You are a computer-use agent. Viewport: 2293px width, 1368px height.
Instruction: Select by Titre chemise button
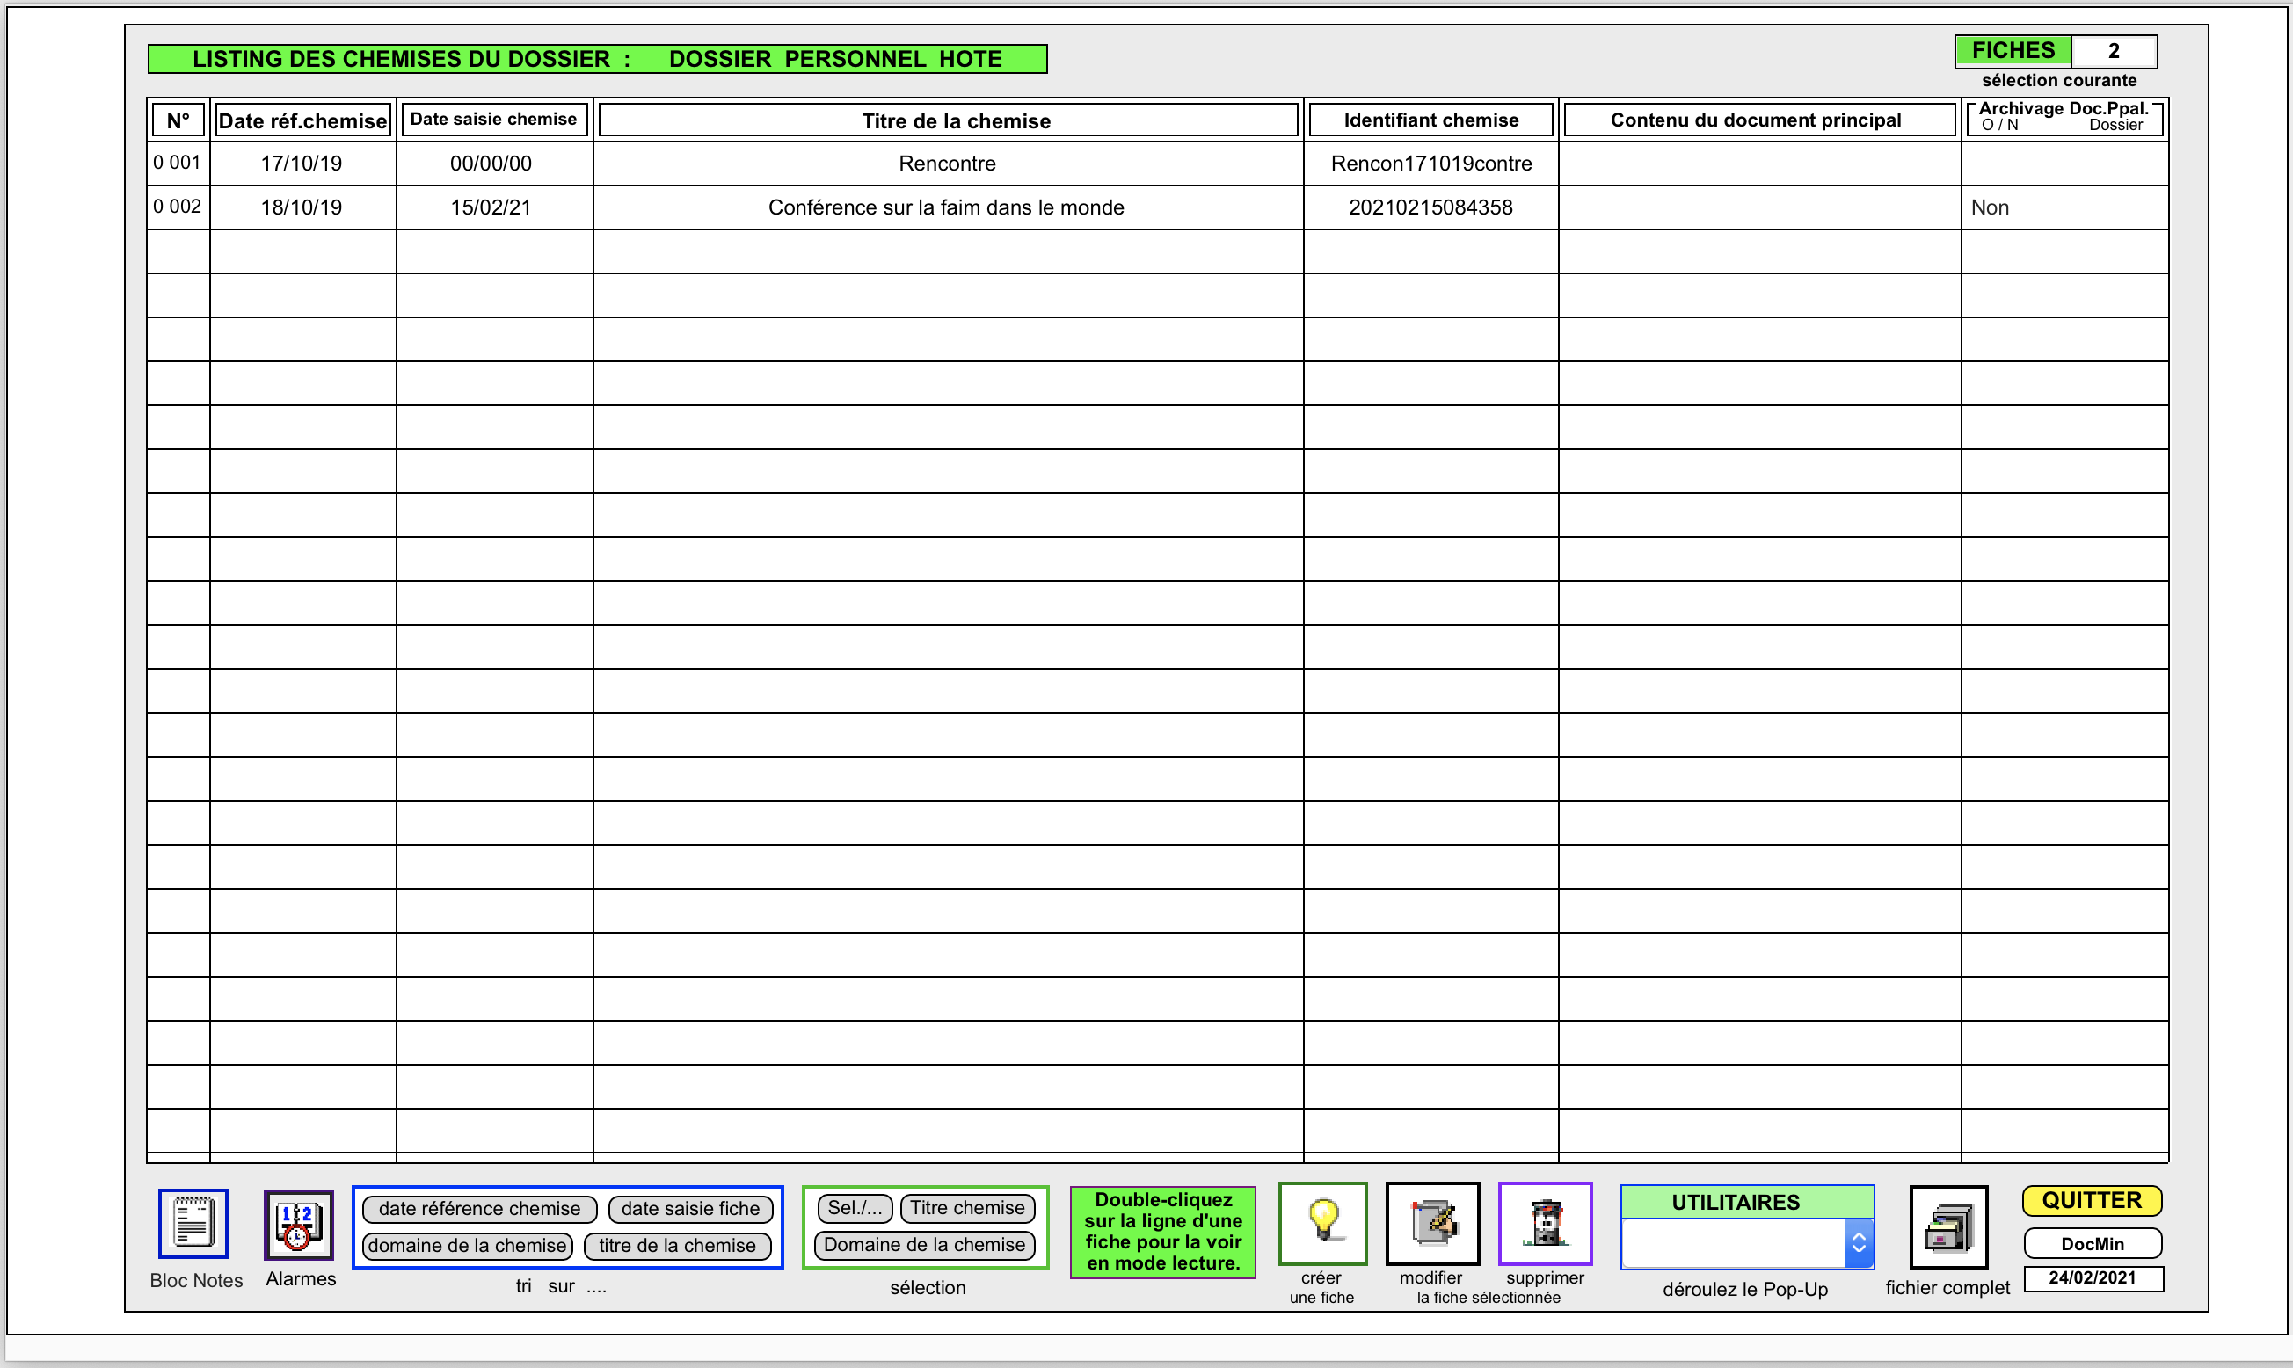tap(967, 1208)
